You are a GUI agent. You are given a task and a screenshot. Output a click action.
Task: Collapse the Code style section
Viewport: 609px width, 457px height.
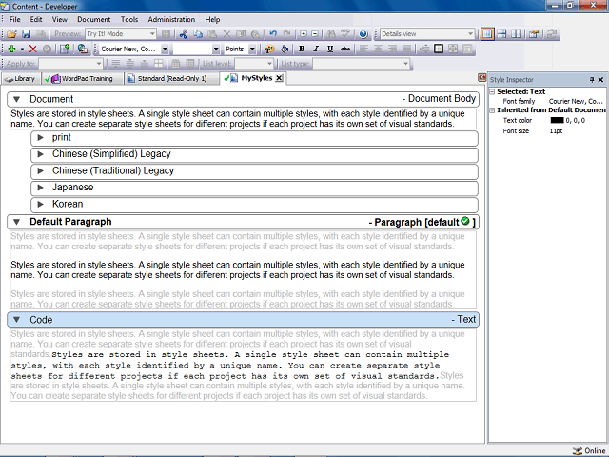point(17,320)
